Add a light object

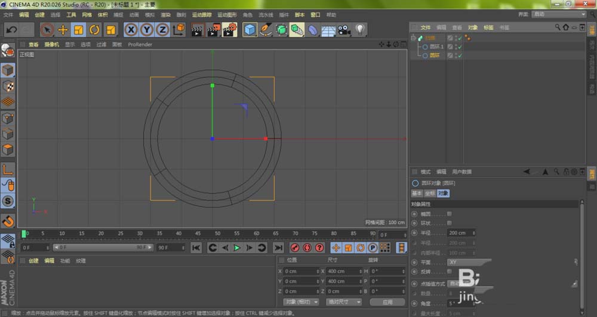tap(360, 30)
